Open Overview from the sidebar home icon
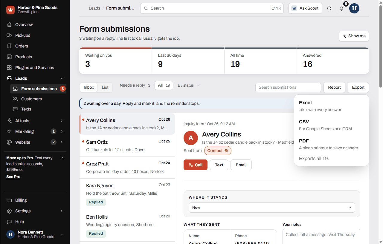383x244 pixels. point(9,24)
